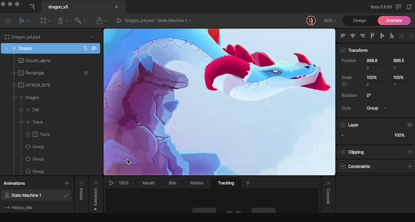415x222 pixels.
Task: Open the notifications bell
Action: point(409,7)
